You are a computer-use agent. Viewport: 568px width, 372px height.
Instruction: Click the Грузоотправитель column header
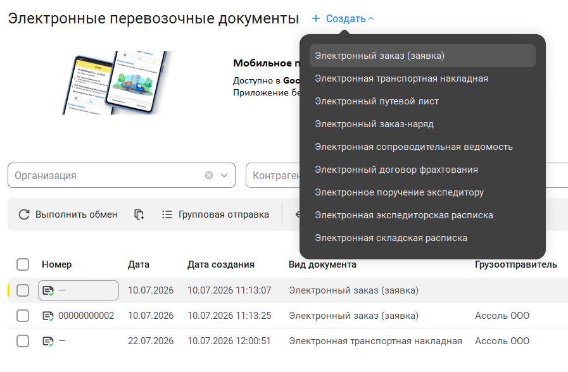(x=516, y=264)
